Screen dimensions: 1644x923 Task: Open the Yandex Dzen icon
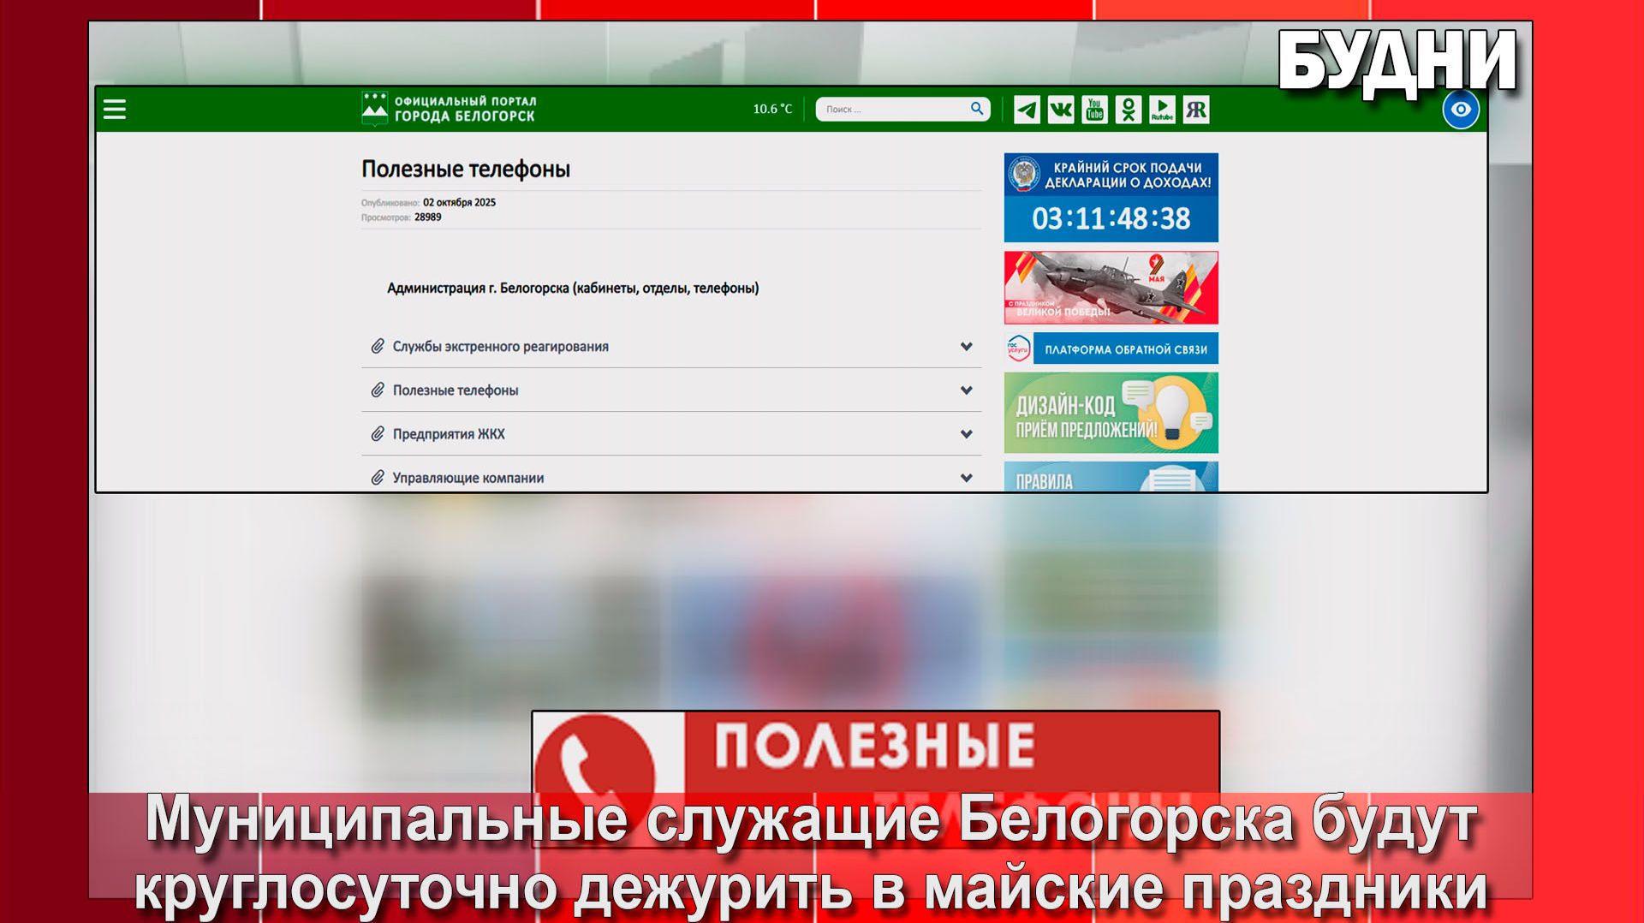click(1196, 109)
